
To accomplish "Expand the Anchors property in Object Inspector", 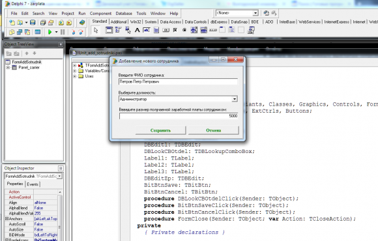I will pos(7,219).
